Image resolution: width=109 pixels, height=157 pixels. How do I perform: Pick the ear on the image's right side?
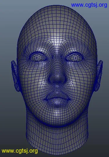point(99,76)
